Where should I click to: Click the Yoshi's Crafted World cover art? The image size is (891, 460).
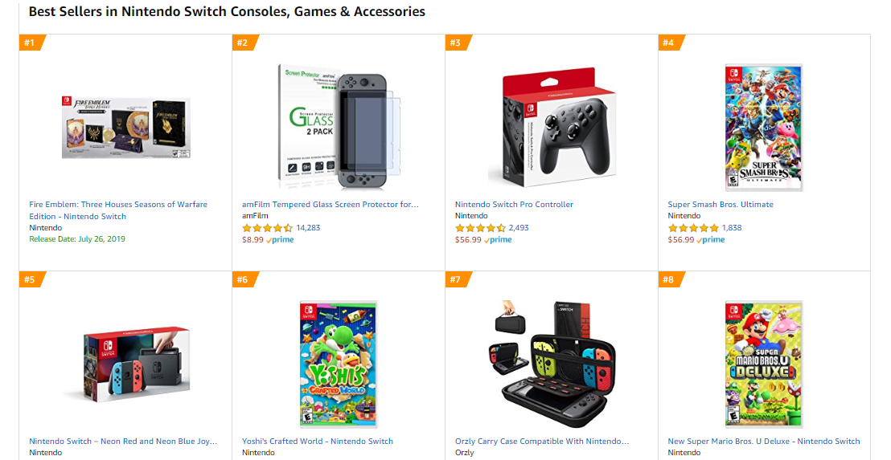coord(338,364)
